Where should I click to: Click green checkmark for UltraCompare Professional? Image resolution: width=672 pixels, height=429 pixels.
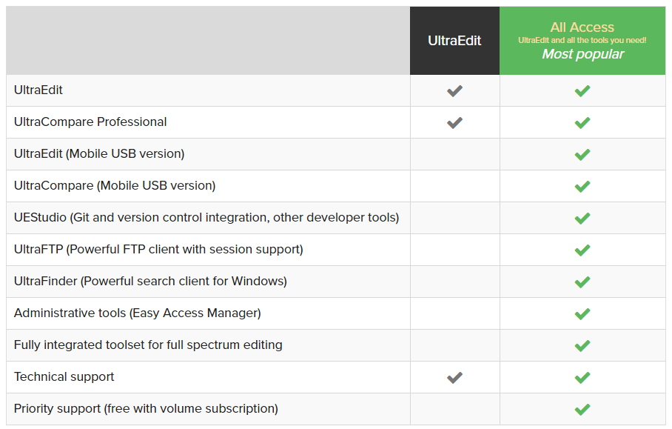(582, 123)
